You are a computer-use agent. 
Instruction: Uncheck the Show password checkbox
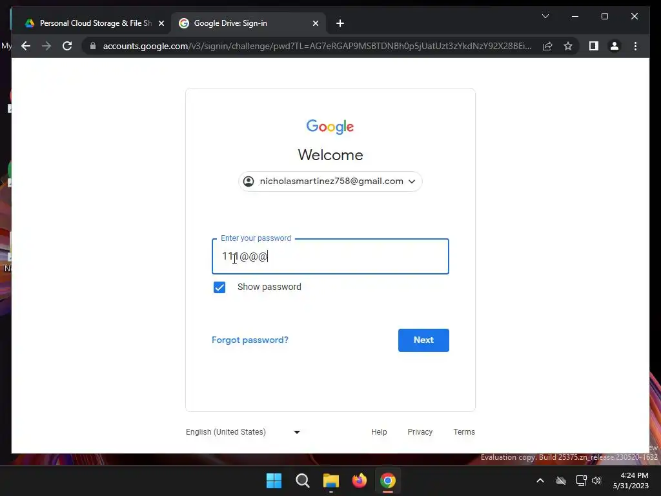pos(219,287)
